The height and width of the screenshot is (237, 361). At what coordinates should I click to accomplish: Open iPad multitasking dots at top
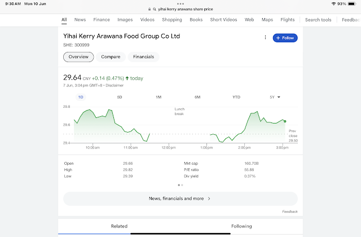[180, 3]
